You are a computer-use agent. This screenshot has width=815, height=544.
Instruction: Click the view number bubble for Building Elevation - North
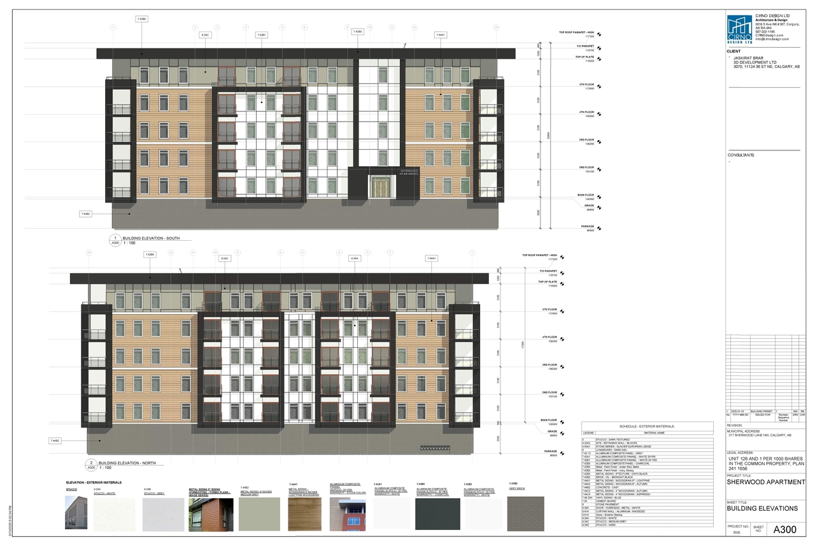pos(91,465)
